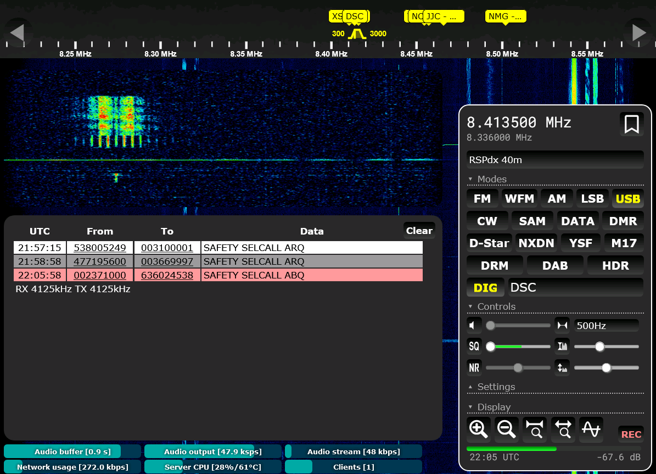
Task: Mute audio with the speaker icon
Action: [474, 326]
